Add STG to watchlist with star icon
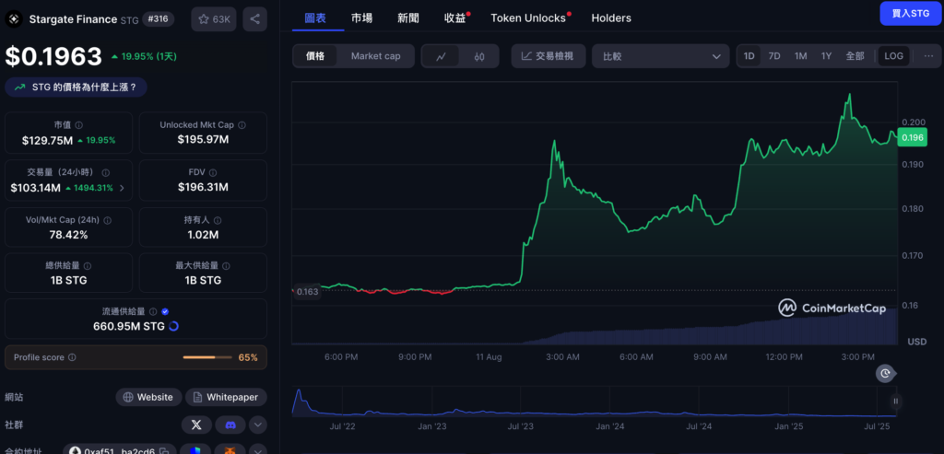 point(213,18)
